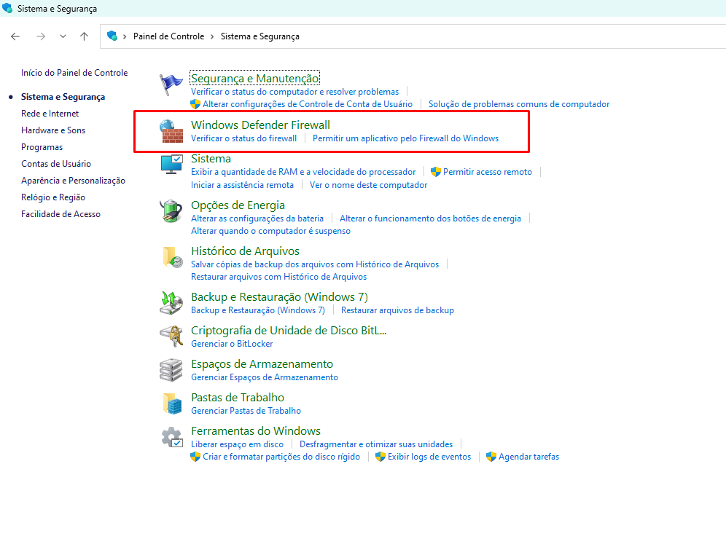The height and width of the screenshot is (547, 726).
Task: Expand chevron after Painel de Controle breadcrumb
Action: point(212,36)
